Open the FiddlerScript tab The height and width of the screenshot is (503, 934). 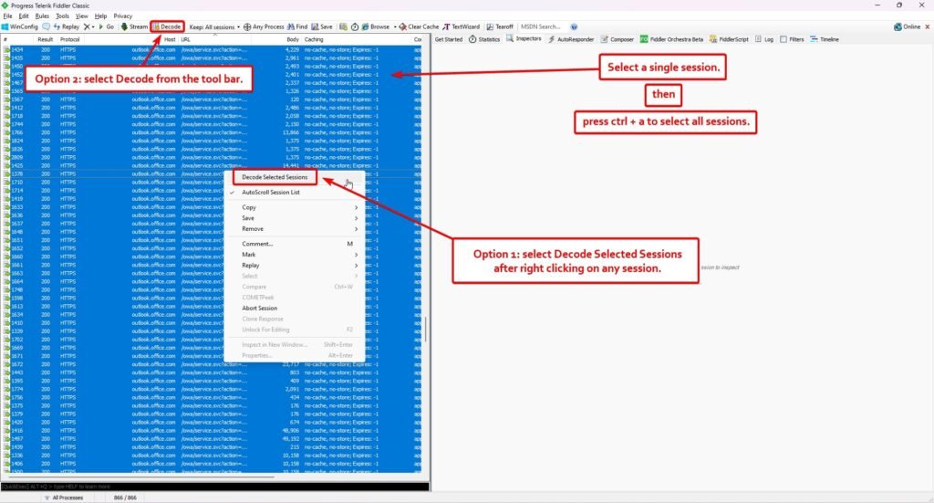pyautogui.click(x=729, y=39)
